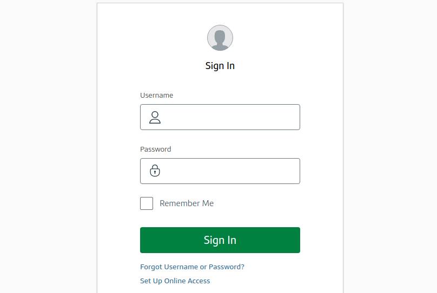Tick the Remember Me checkbox
This screenshot has width=437, height=293.
(147, 203)
